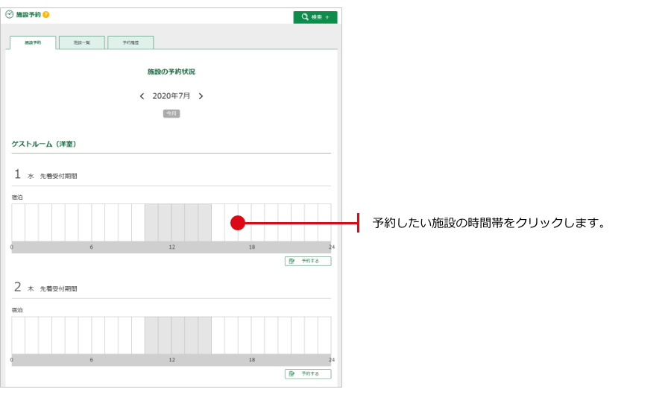671x395 pixels.
Task: Go to the previous month with left chevron
Action: pyautogui.click(x=142, y=96)
